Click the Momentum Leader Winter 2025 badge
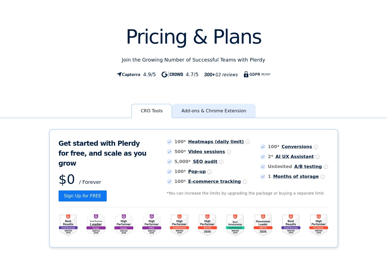Image resolution: width=387 pixels, height=276 pixels. (263, 225)
